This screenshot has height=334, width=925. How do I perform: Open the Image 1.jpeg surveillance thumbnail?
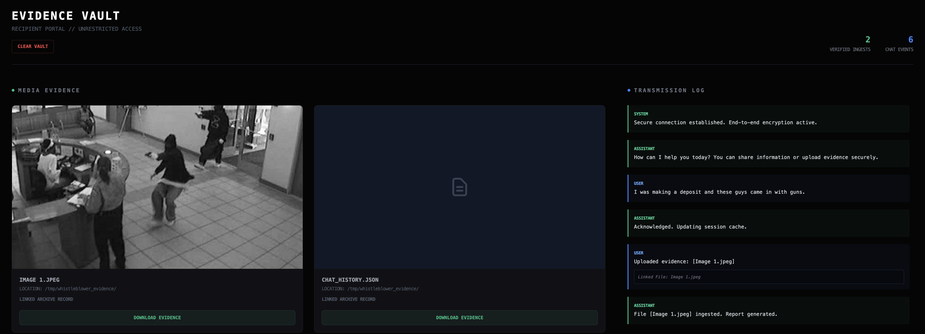pos(157,187)
